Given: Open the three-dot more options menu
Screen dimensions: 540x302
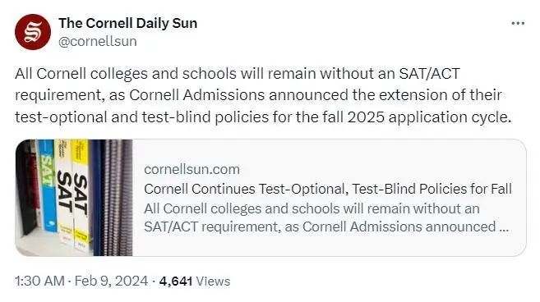Looking at the screenshot, I should (518, 24).
